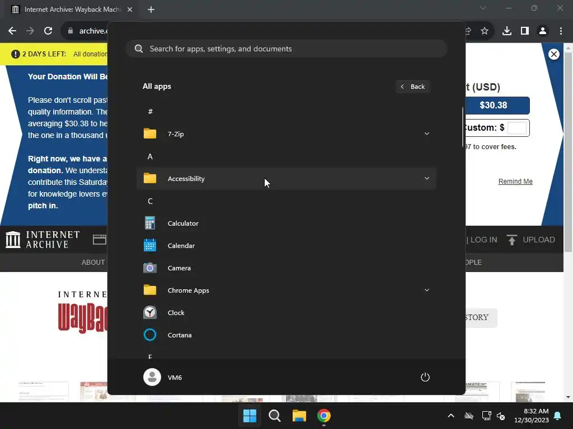The image size is (573, 429).
Task: Open the network tray icon
Action: click(486, 416)
